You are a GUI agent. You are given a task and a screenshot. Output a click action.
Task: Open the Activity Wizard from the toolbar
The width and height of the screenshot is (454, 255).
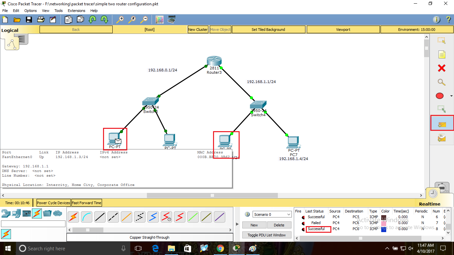pos(53,19)
